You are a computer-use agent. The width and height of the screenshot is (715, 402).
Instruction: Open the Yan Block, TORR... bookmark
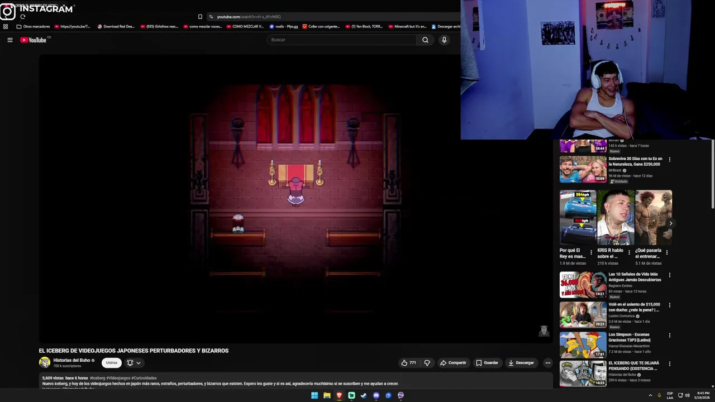[364, 26]
